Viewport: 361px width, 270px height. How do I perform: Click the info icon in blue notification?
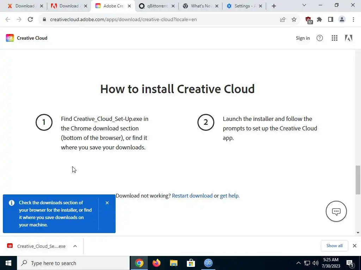point(12,203)
